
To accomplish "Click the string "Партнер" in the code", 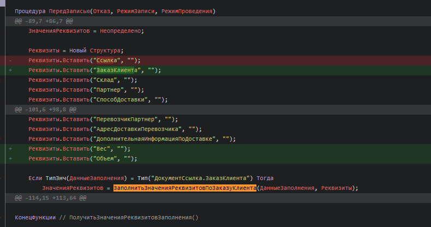I will click(109, 90).
